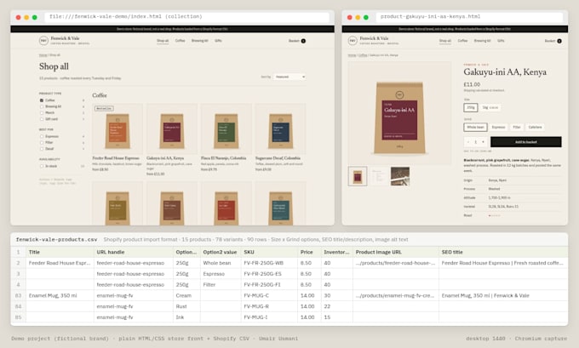Select the Ink option cell in CSV
The image size is (579, 348).
[x=186, y=317]
